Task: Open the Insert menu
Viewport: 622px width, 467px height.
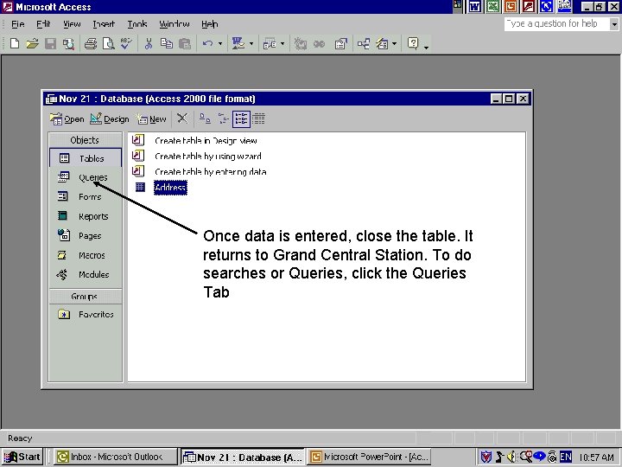Action: pyautogui.click(x=104, y=24)
